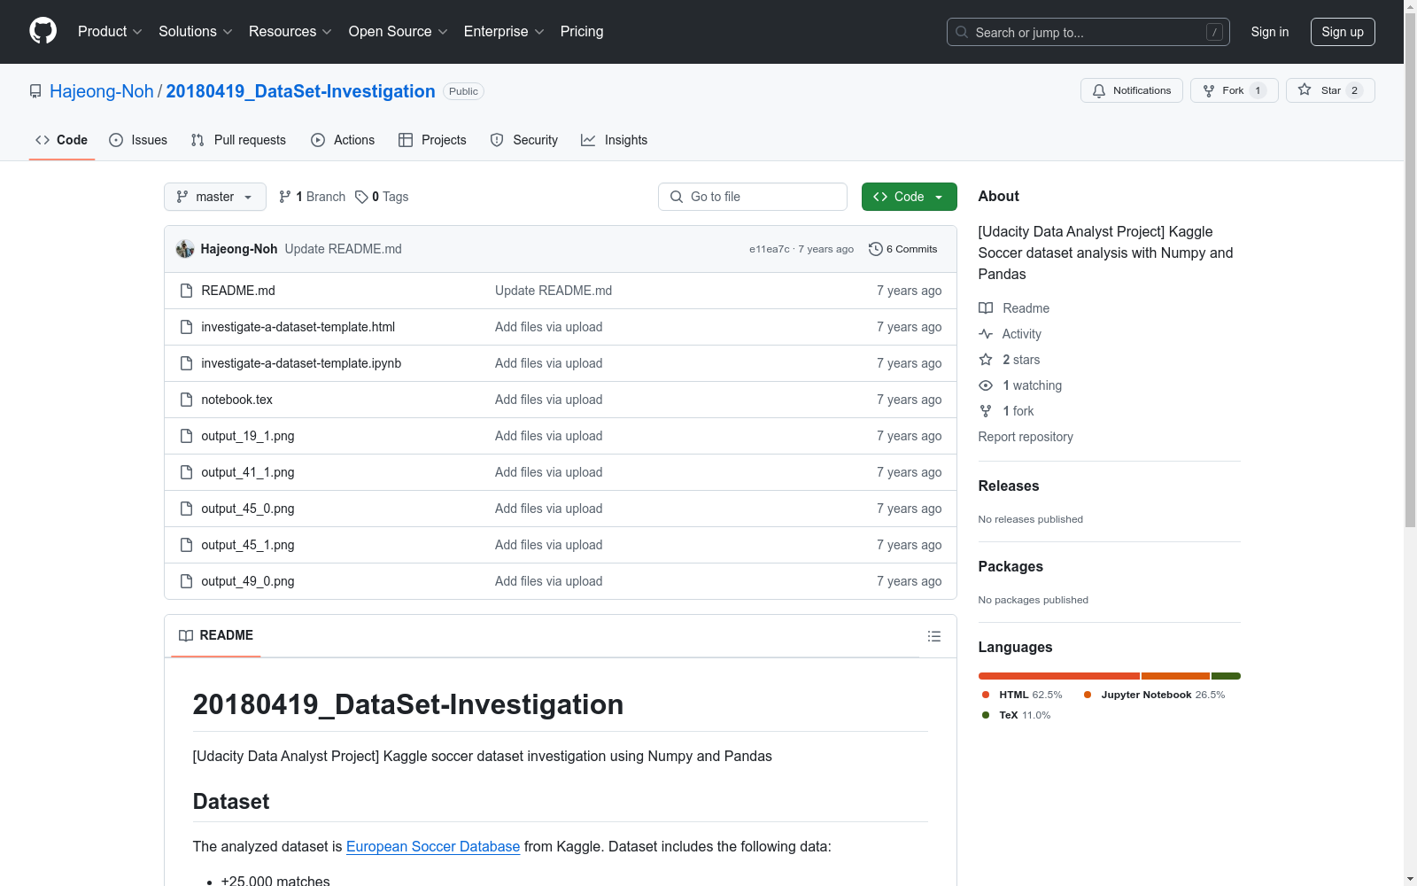Viewport: 1417px width, 886px height.
Task: Click Hajeong-Noh's avatar in the commit header
Action: coord(185,249)
